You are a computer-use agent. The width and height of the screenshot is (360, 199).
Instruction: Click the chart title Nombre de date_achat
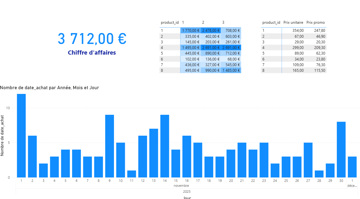(x=49, y=88)
